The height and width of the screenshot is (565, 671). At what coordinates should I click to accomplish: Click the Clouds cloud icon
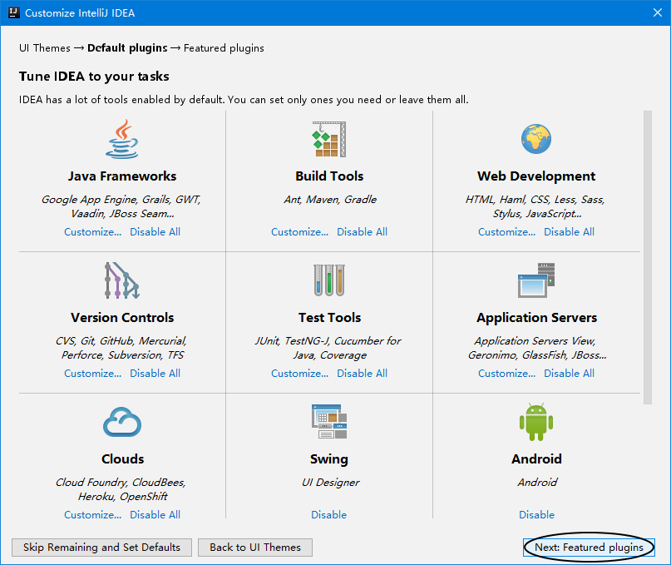(122, 422)
